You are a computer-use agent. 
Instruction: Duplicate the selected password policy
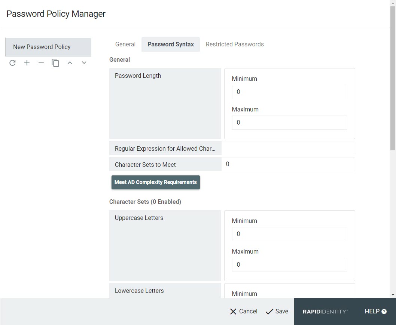pos(55,63)
